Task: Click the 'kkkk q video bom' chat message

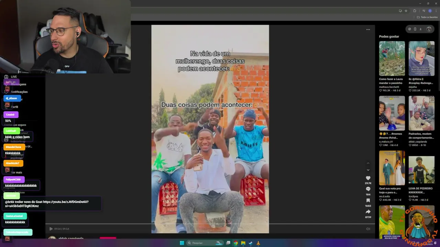Action: pos(17,137)
